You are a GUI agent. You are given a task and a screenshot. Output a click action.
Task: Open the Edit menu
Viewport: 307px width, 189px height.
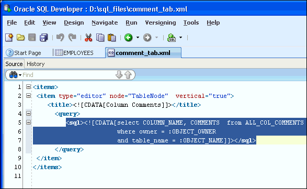(30, 23)
